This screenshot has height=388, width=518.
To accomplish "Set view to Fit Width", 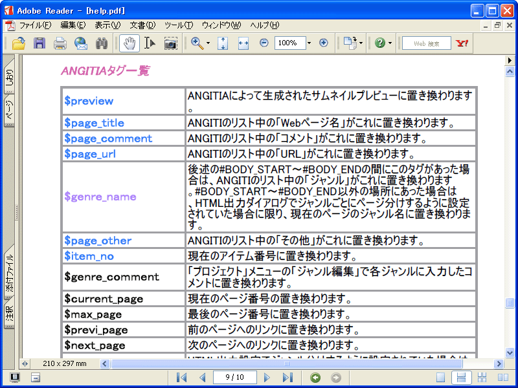I will click(x=243, y=43).
